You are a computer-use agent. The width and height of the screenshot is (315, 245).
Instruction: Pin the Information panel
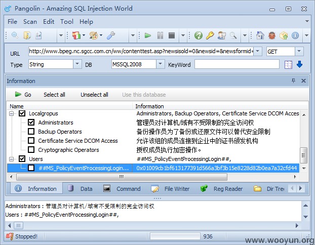click(293, 80)
